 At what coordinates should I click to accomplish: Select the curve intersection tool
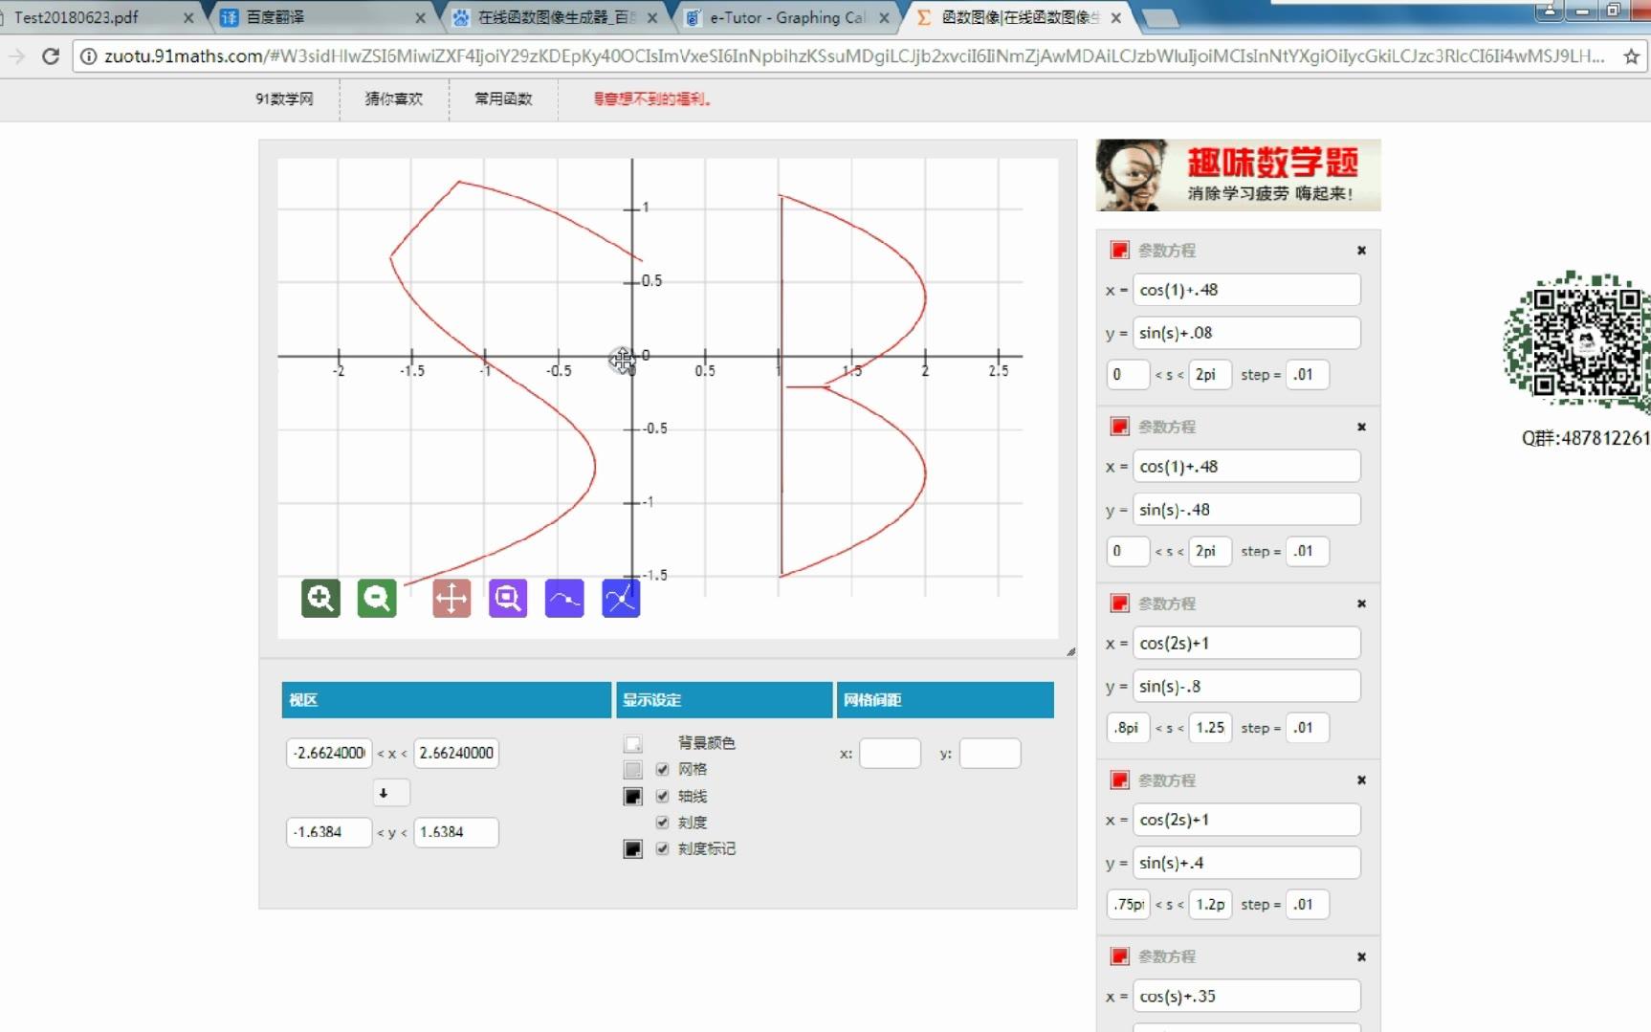click(x=621, y=599)
